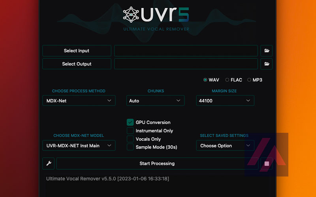Disable the GPU Conversion checkbox
Screen dimensions: 316x197
[x=130, y=122]
